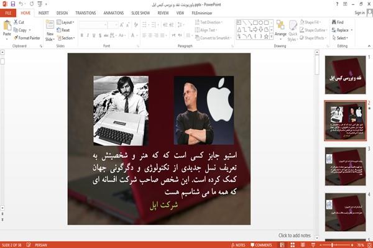Viewport: 373px width, 248px height.
Task: Click the Save icon in quick access toolbar
Action: point(13,4)
